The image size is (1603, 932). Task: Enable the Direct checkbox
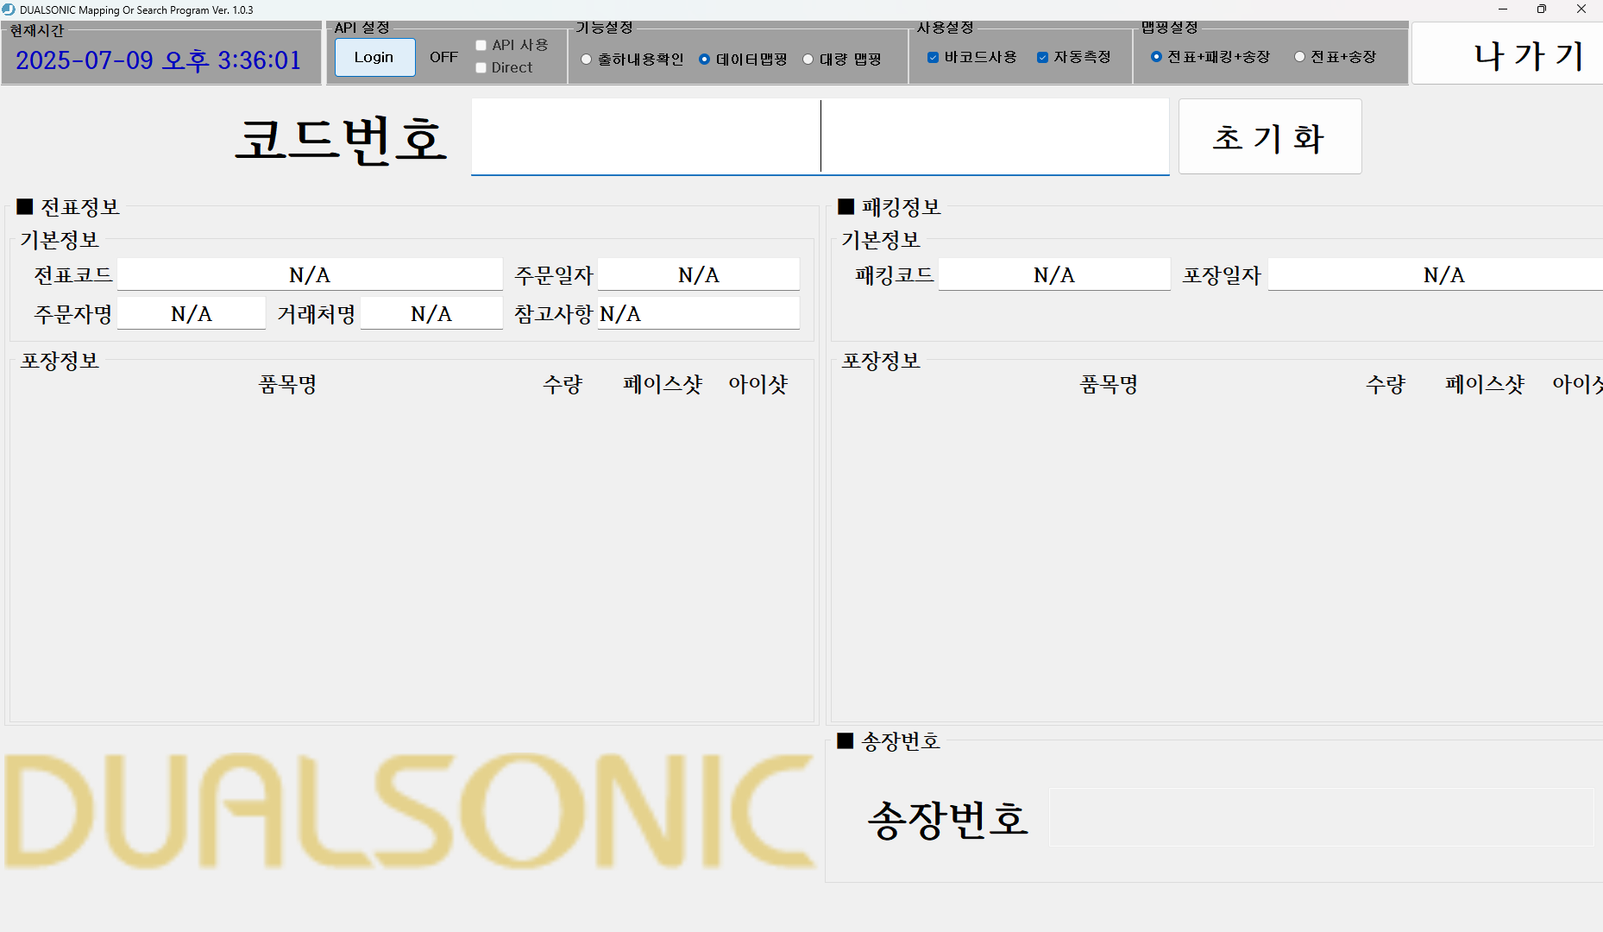[x=481, y=67]
